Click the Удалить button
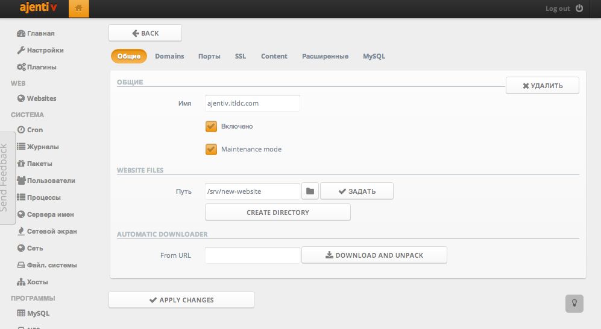601x329 pixels. [x=543, y=86]
